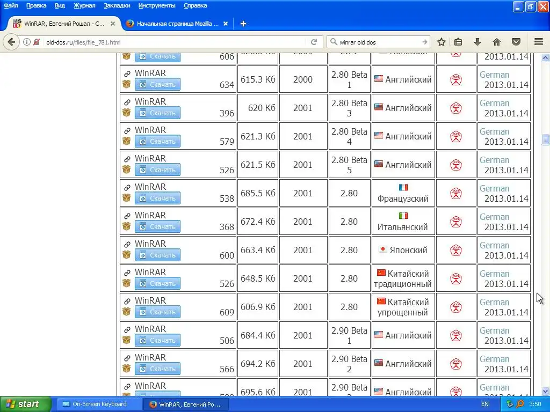Click Итальянский language text
550x412 pixels.
click(403, 227)
